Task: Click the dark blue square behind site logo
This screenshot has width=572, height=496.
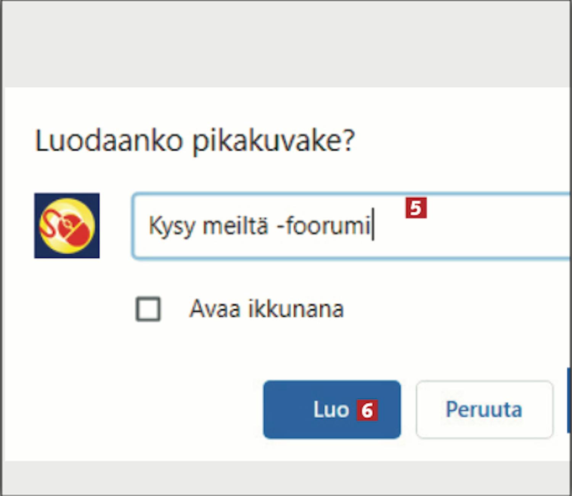Action: click(x=67, y=225)
